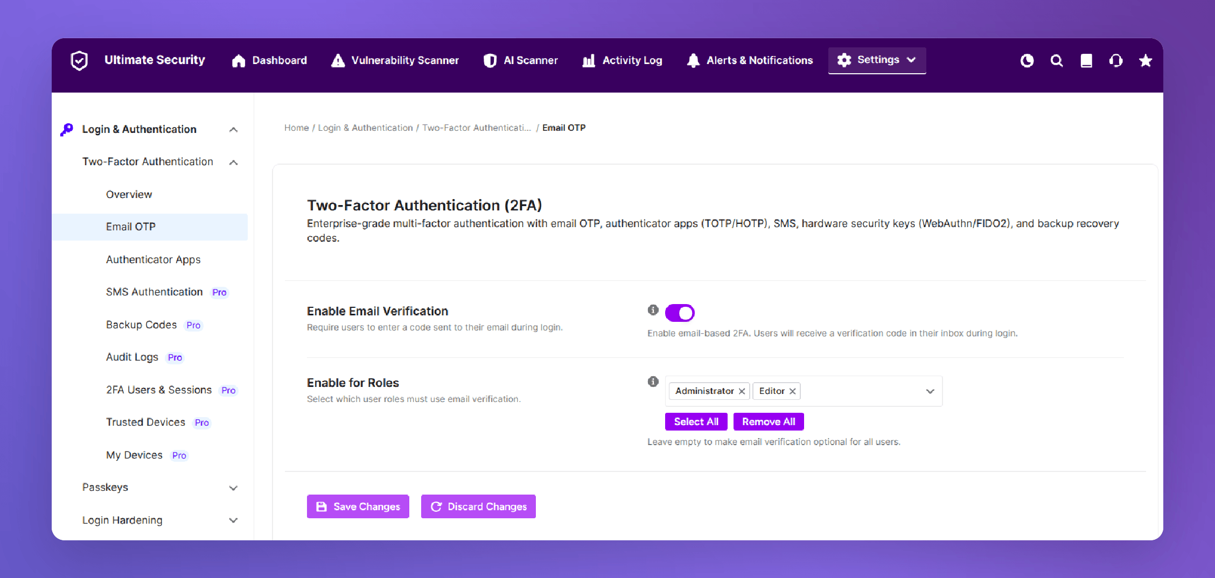Screen dimensions: 1215x578
Task: Collapse the Login & Authentication section
Action: [x=233, y=130]
